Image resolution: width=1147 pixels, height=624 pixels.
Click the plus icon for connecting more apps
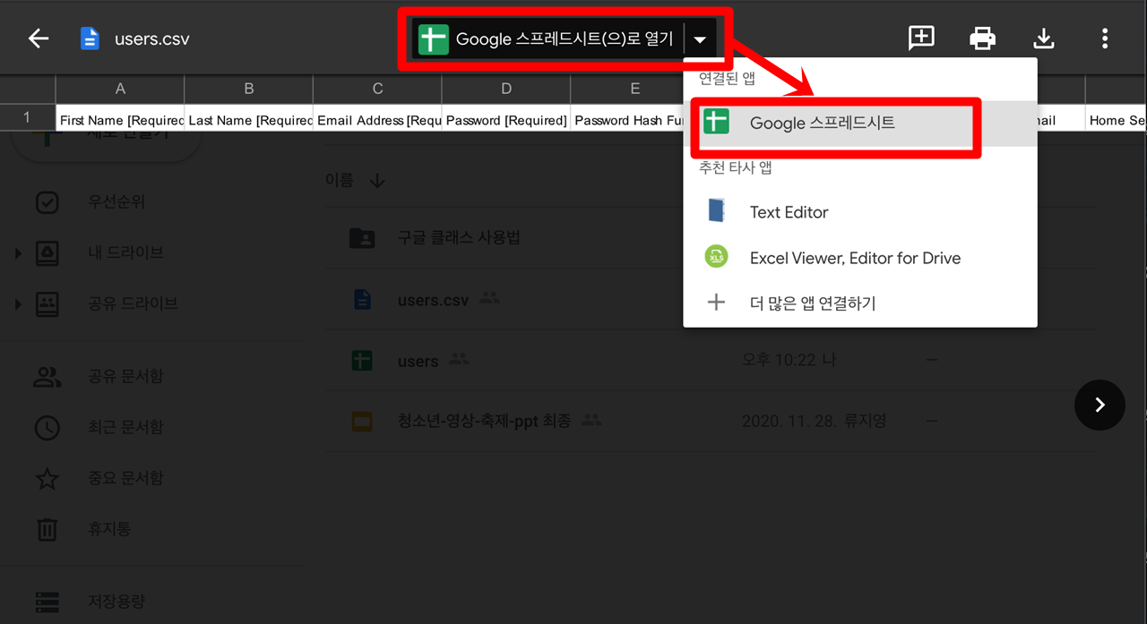tap(716, 303)
